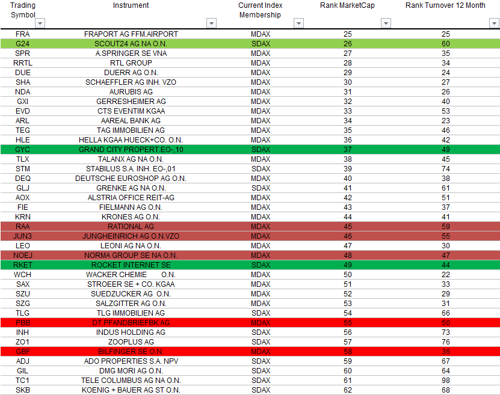This screenshot has height=395, width=500.
Task: Open the Rank Turnover 12 Month filter dropdown
Action: coord(494,23)
